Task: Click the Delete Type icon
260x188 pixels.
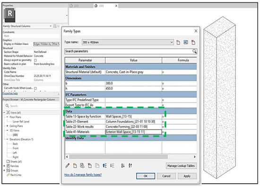Action: 193,43
